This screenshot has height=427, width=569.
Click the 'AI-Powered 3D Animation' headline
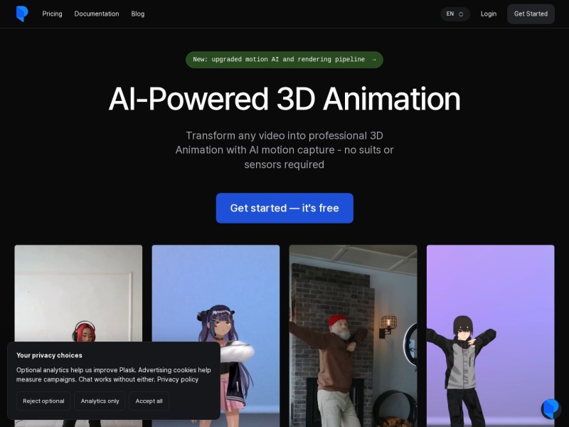click(x=284, y=99)
